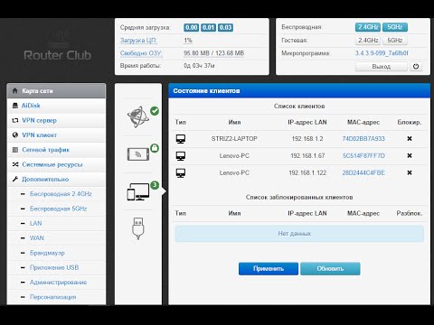Viewport: 434px width, 325px height.
Task: Click the CPU load value 1%
Action: coord(188,41)
